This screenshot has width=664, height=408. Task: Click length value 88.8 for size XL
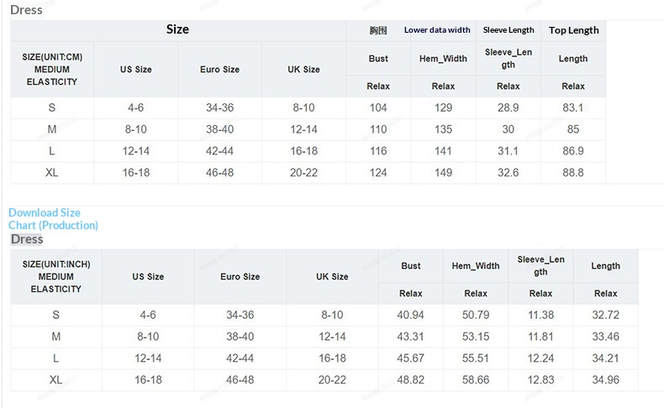(573, 173)
